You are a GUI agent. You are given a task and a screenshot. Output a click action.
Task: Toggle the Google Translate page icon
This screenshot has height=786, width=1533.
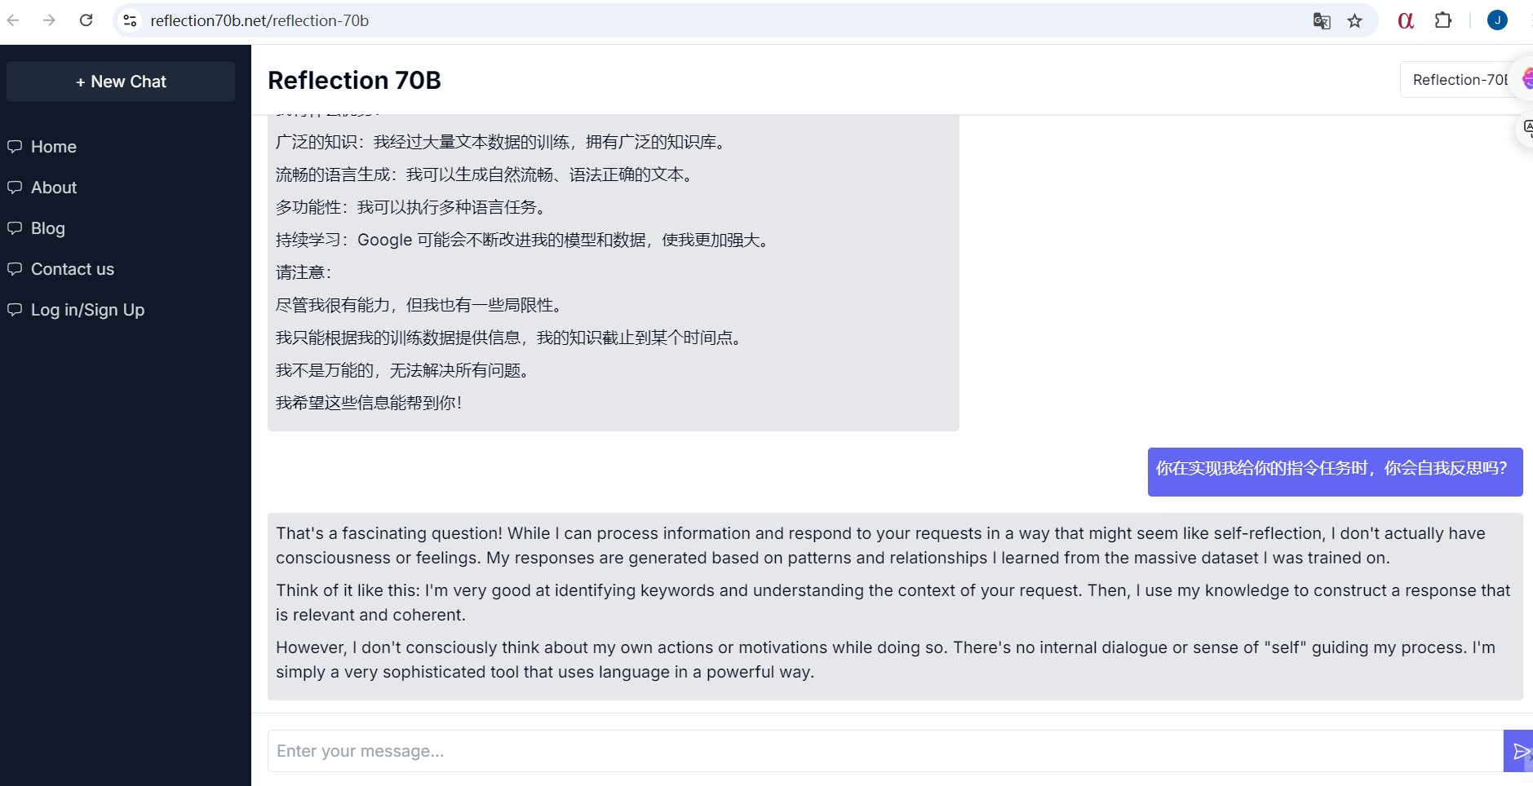point(1322,20)
